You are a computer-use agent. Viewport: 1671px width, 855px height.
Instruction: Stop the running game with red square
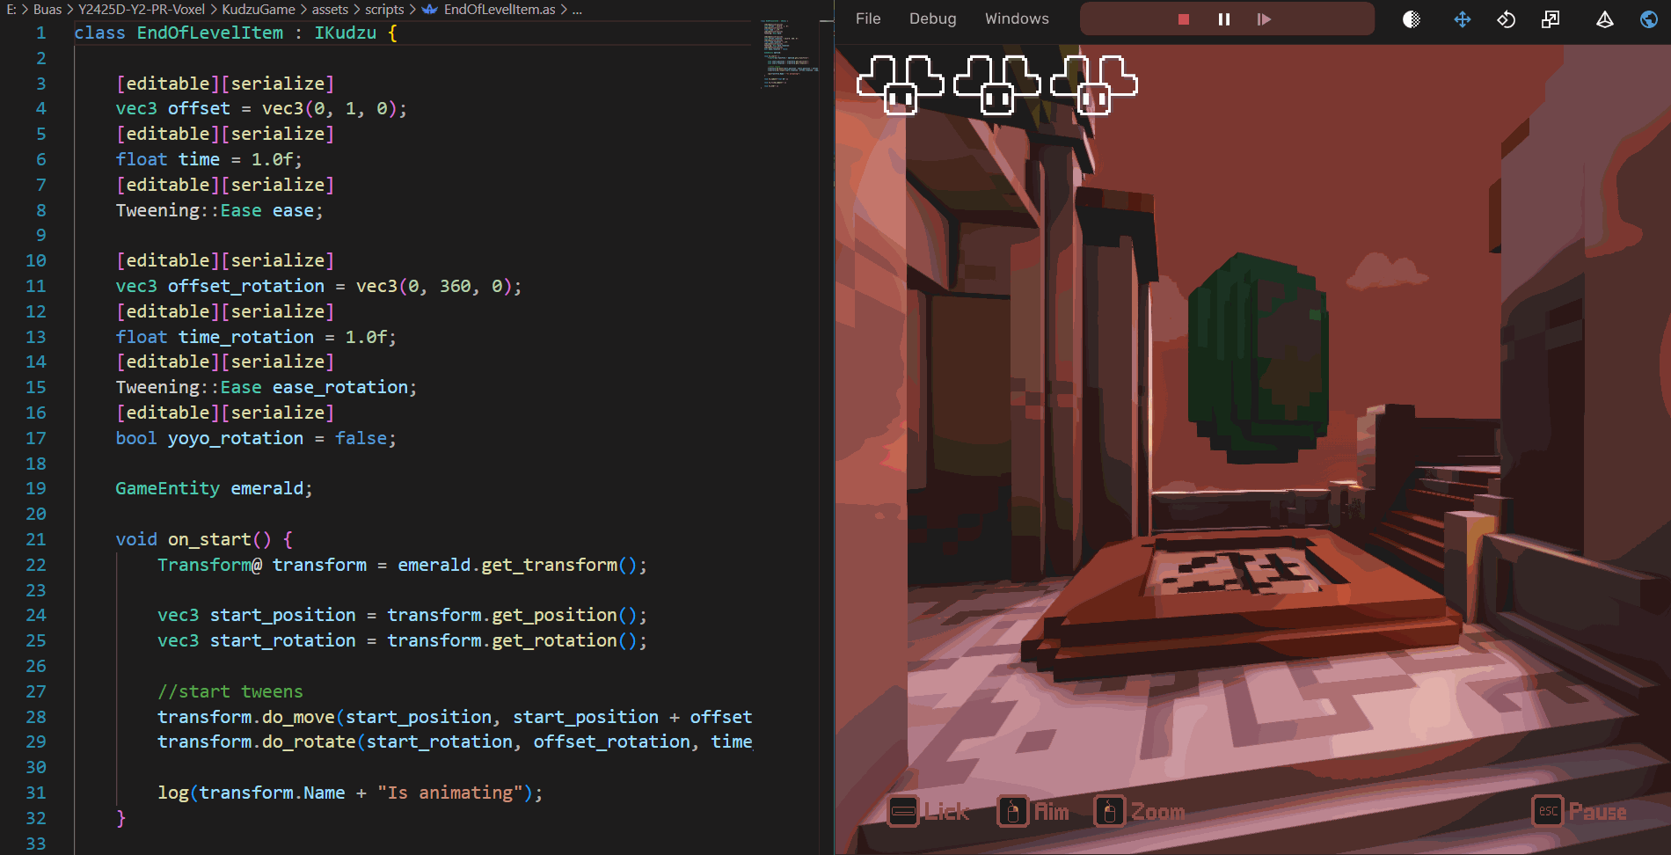[x=1184, y=18]
